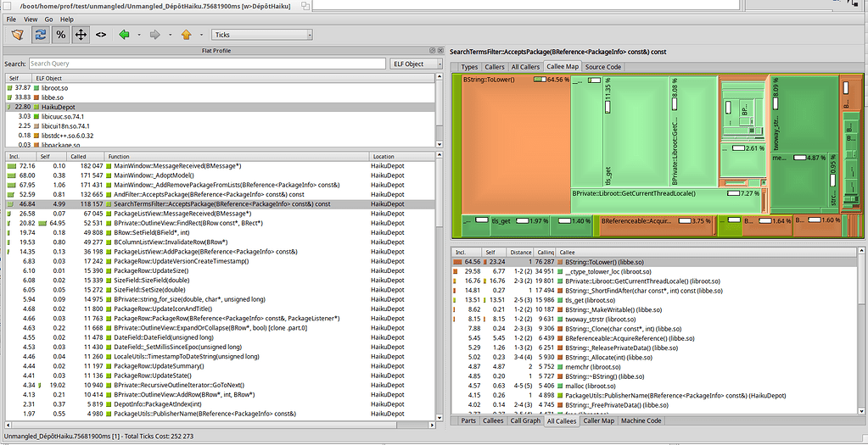868x445 pixels.
Task: Click the Search Query input field
Action: coord(207,64)
